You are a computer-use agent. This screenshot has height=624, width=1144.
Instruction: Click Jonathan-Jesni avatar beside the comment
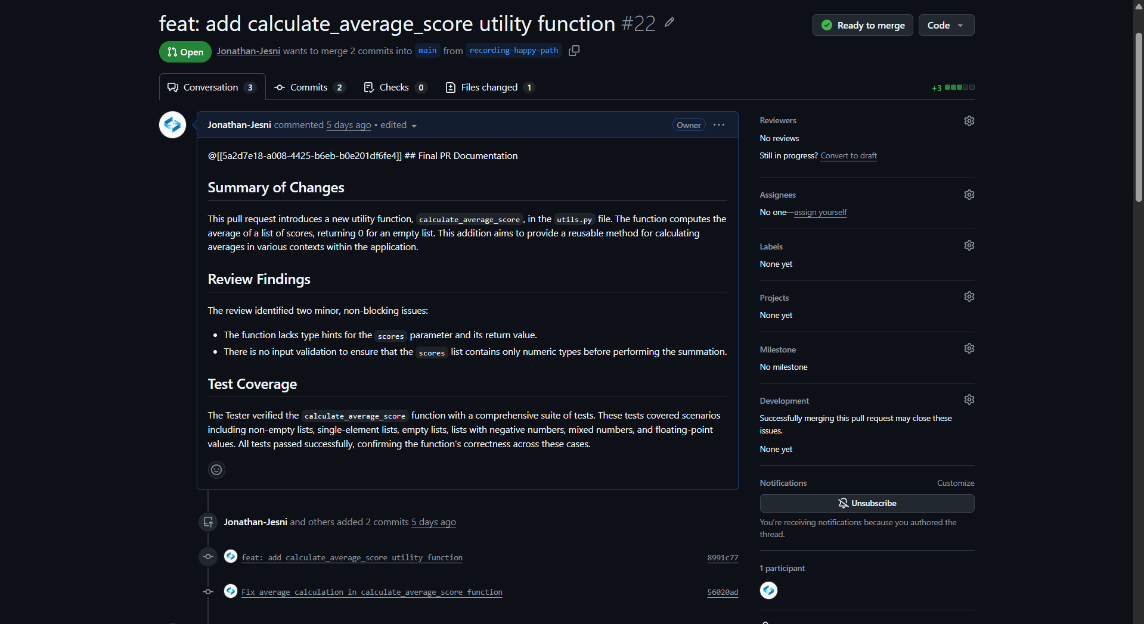[172, 125]
